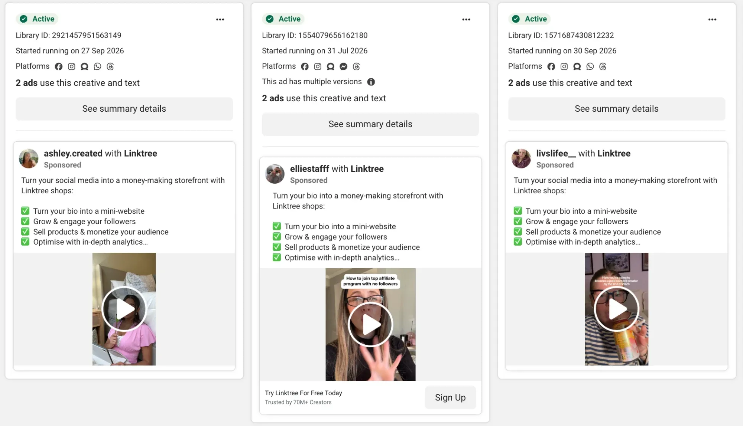This screenshot has width=743, height=426.
Task: Click Audience Network icon in elliestafff card
Action: pyautogui.click(x=331, y=66)
